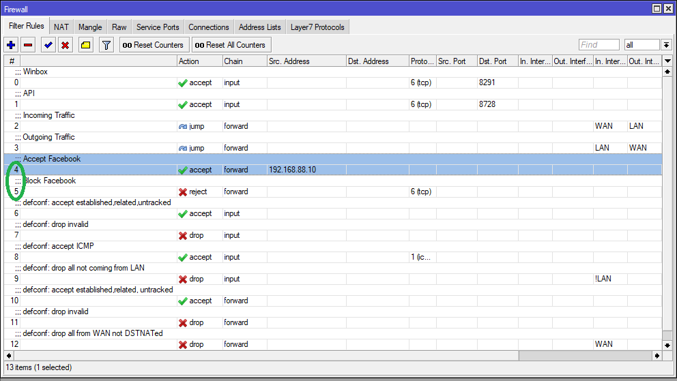Remove selected rule with red minus icon
The width and height of the screenshot is (677, 381).
click(28, 45)
